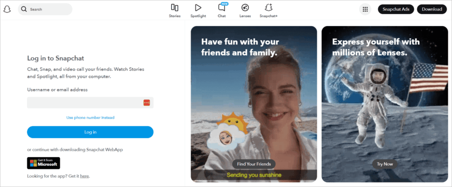Select the Lenses tab label
The image size is (452, 187).
(245, 16)
